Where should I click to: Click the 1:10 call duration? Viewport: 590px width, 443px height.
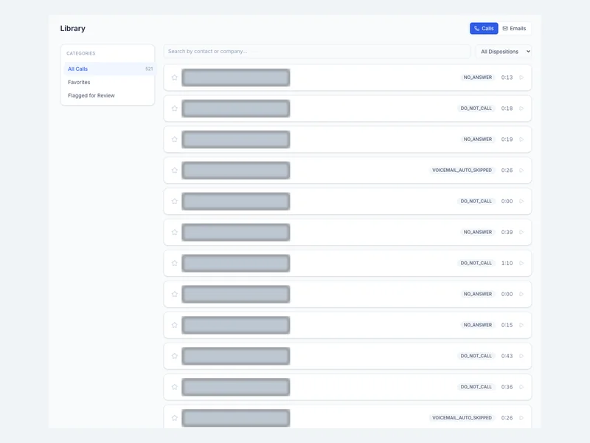click(x=507, y=263)
